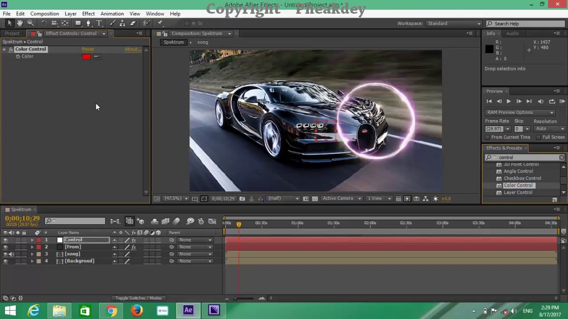
Task: Hide the Backgrond layer
Action: pos(5,261)
